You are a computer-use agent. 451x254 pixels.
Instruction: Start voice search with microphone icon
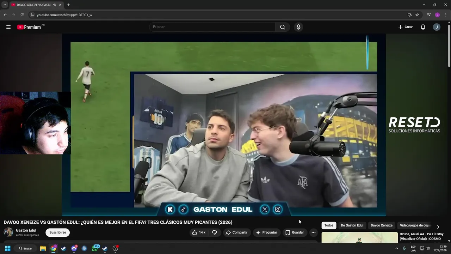click(x=298, y=27)
